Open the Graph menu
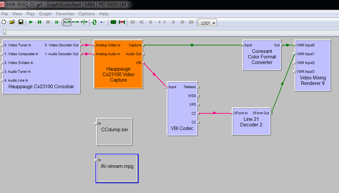 45,14
